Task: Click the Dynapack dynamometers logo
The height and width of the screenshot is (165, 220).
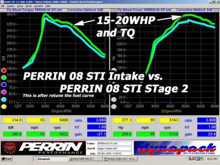Action: [x=176, y=148]
